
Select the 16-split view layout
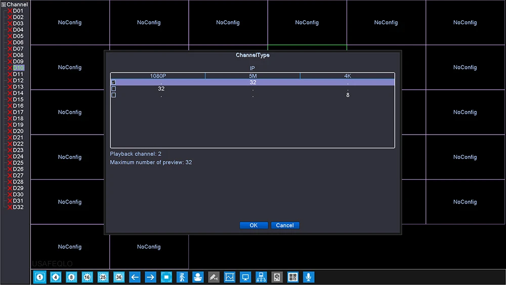click(87, 277)
